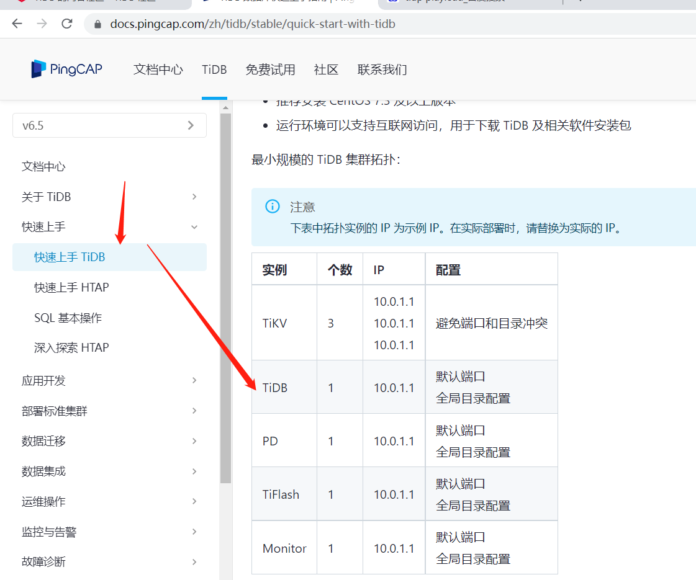Image resolution: width=696 pixels, height=580 pixels.
Task: Select the TiDB top navigation tab
Action: [214, 69]
